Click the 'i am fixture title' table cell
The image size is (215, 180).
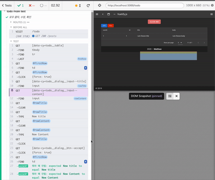click(x=143, y=36)
